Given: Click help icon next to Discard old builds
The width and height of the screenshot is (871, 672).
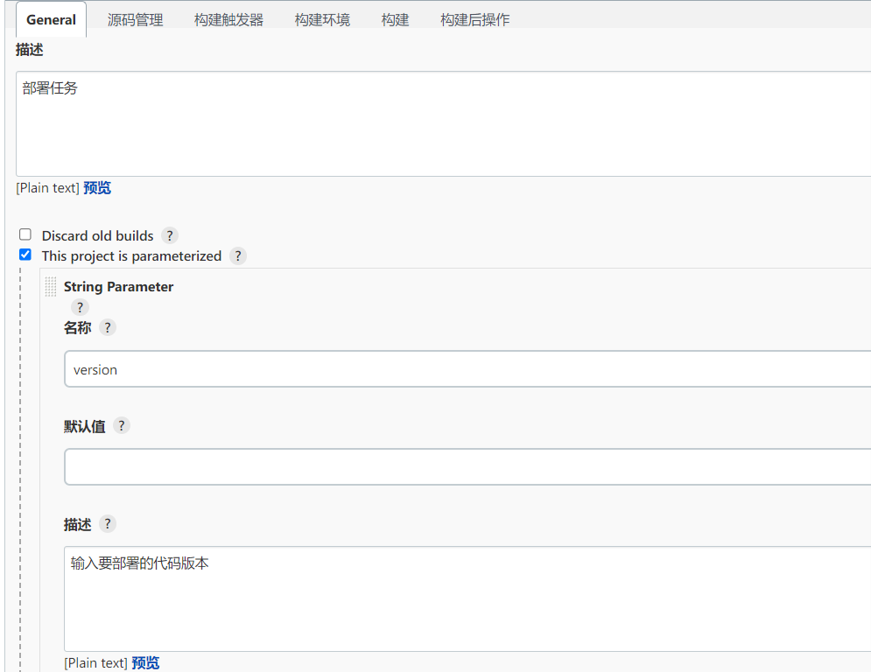Looking at the screenshot, I should click(170, 235).
